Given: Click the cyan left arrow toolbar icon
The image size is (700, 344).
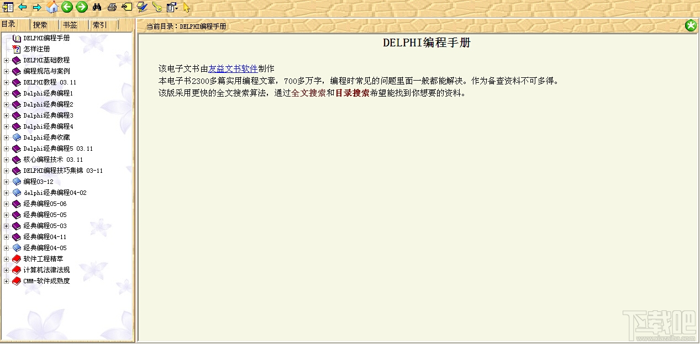Looking at the screenshot, I should [23, 7].
